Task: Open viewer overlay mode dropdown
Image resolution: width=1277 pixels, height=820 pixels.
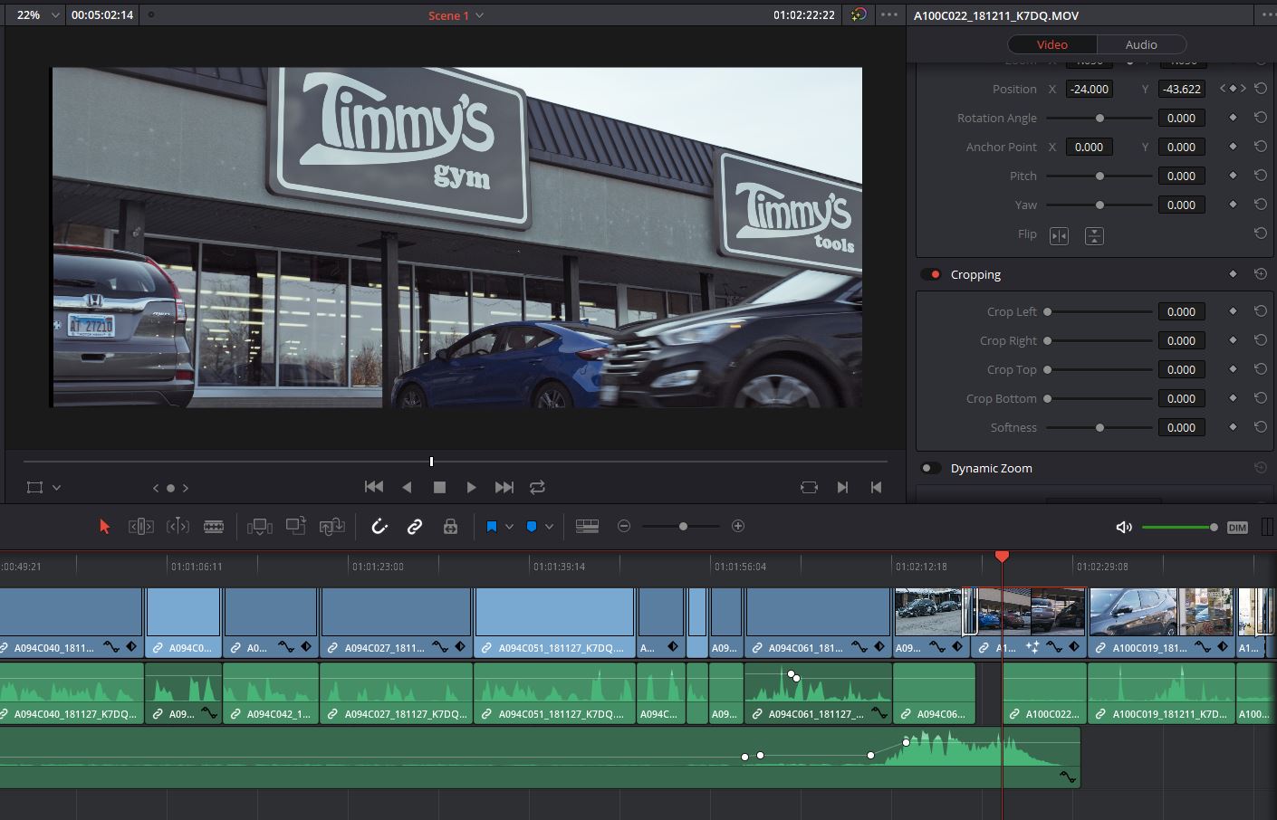Action: point(56,488)
